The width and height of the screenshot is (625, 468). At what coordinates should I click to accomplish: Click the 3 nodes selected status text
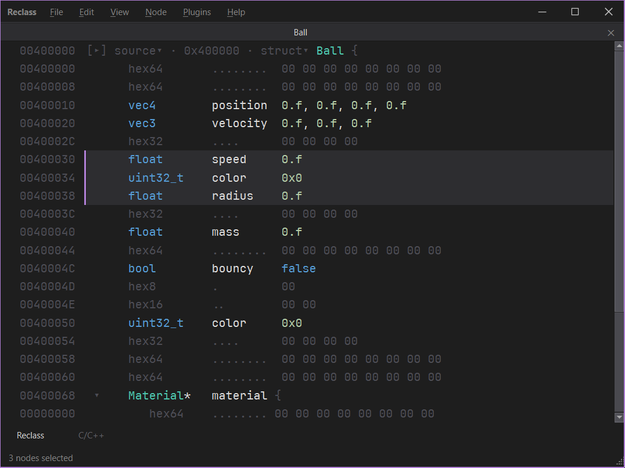coord(41,458)
